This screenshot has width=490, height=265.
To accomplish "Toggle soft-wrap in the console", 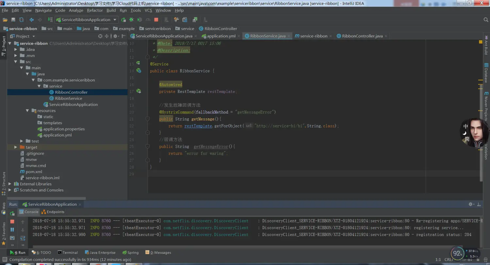I will [23, 238].
